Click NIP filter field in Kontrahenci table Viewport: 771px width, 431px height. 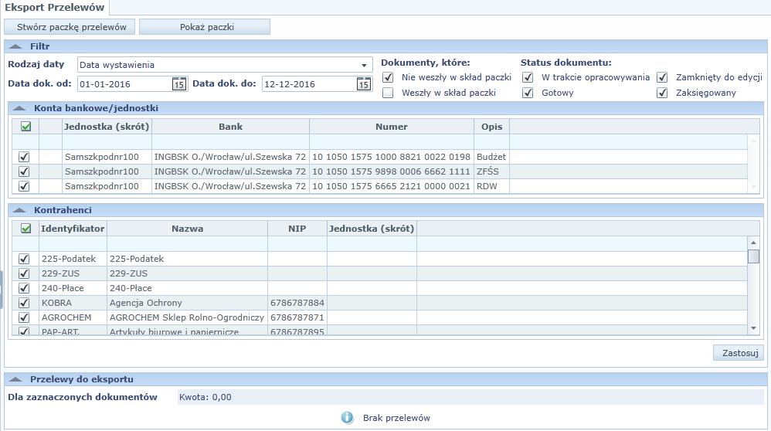click(297, 244)
